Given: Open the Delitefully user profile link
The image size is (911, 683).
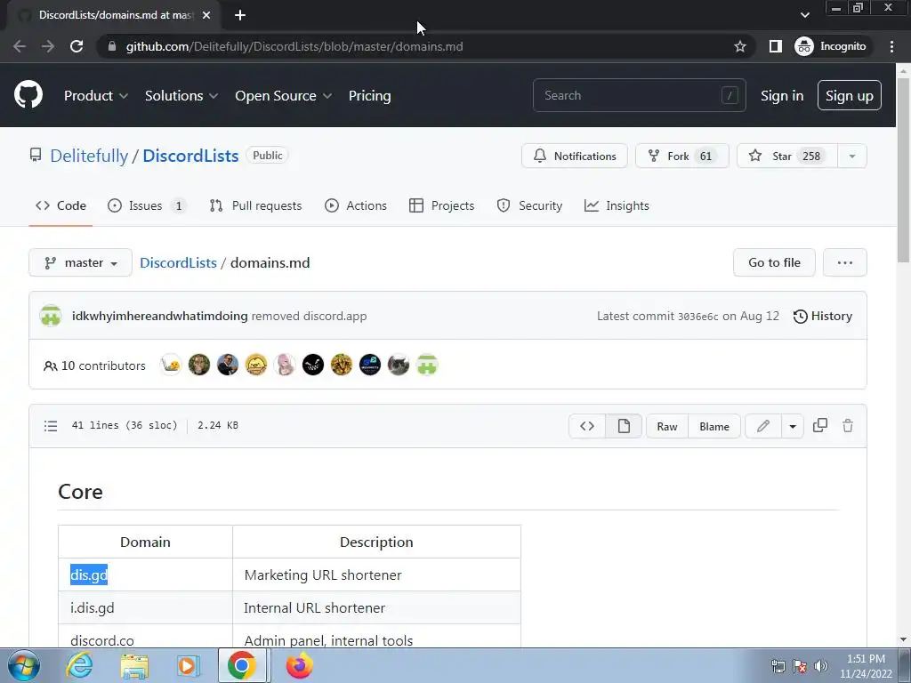Looking at the screenshot, I should (89, 156).
